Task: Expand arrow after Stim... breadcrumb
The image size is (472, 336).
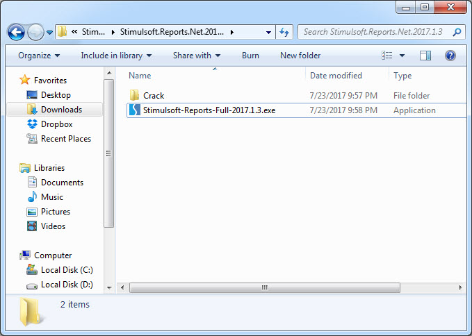Action: pos(113,32)
